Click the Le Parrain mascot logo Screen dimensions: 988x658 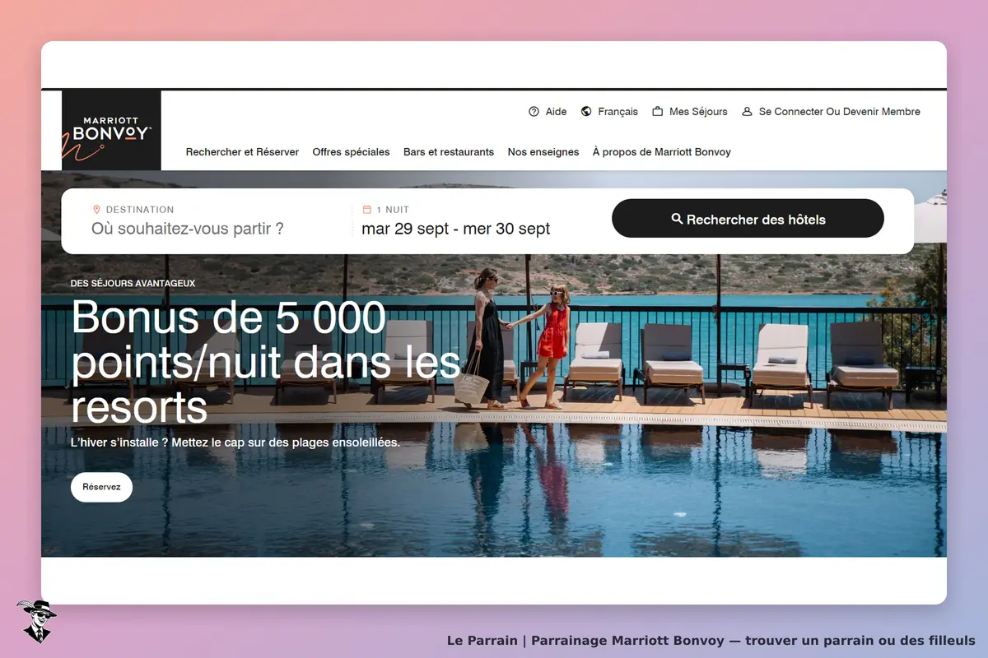click(x=36, y=621)
